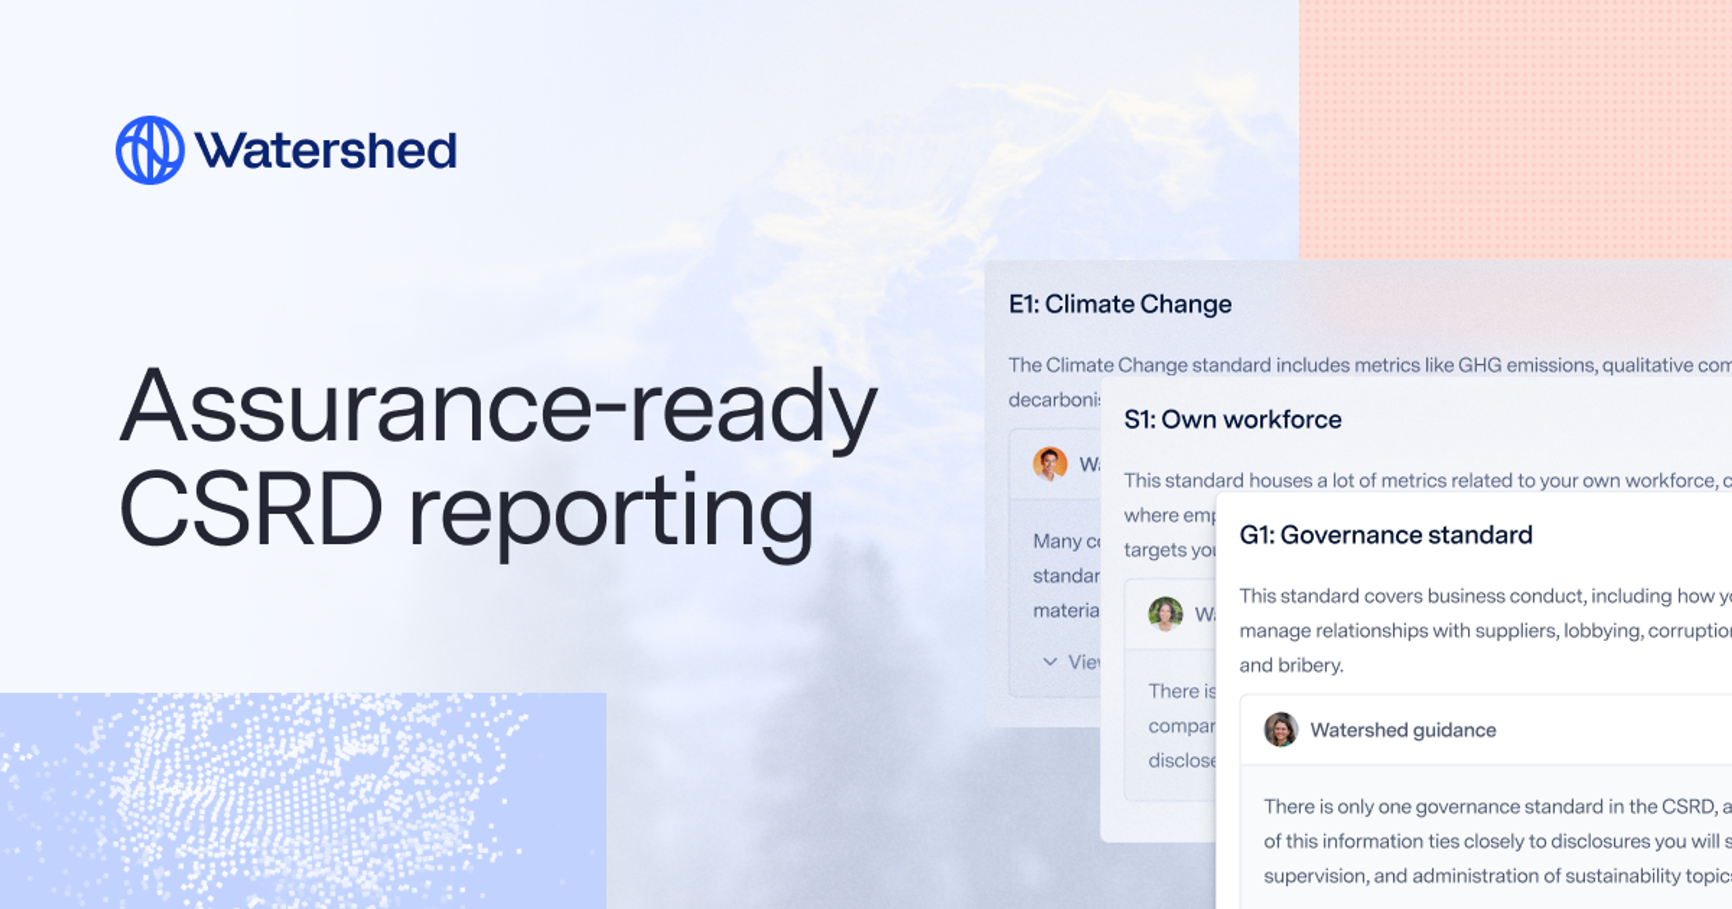This screenshot has width=1732, height=909.
Task: Click the Watershed wordmark text
Action: (x=325, y=150)
